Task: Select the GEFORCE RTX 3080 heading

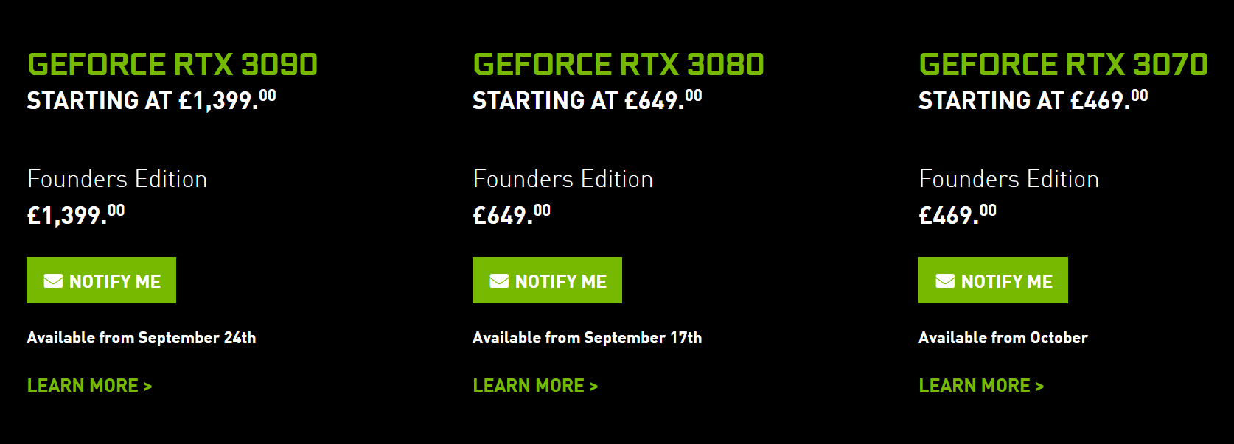Action: tap(618, 65)
